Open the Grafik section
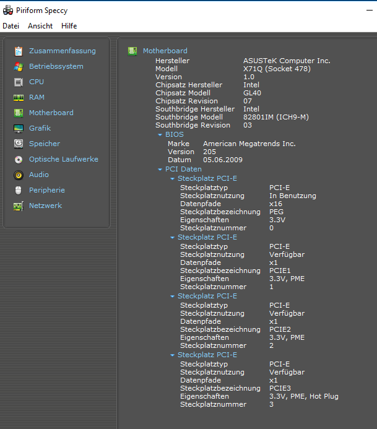This screenshot has width=377, height=429. click(x=40, y=128)
